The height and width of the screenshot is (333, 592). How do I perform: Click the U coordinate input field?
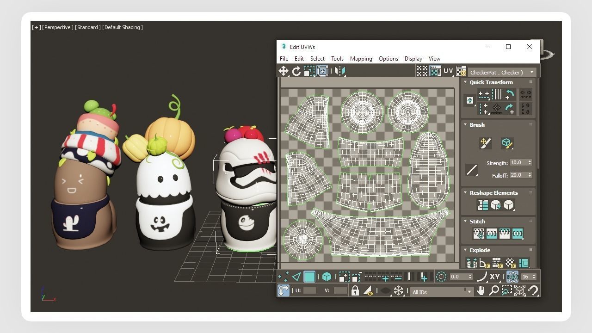[x=310, y=291]
